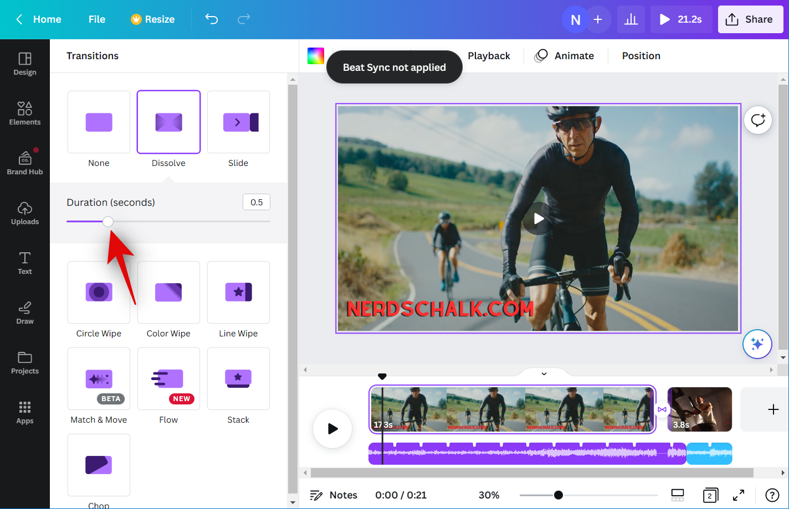This screenshot has height=509, width=789.
Task: Select the Match & Move transition
Action: click(x=99, y=379)
